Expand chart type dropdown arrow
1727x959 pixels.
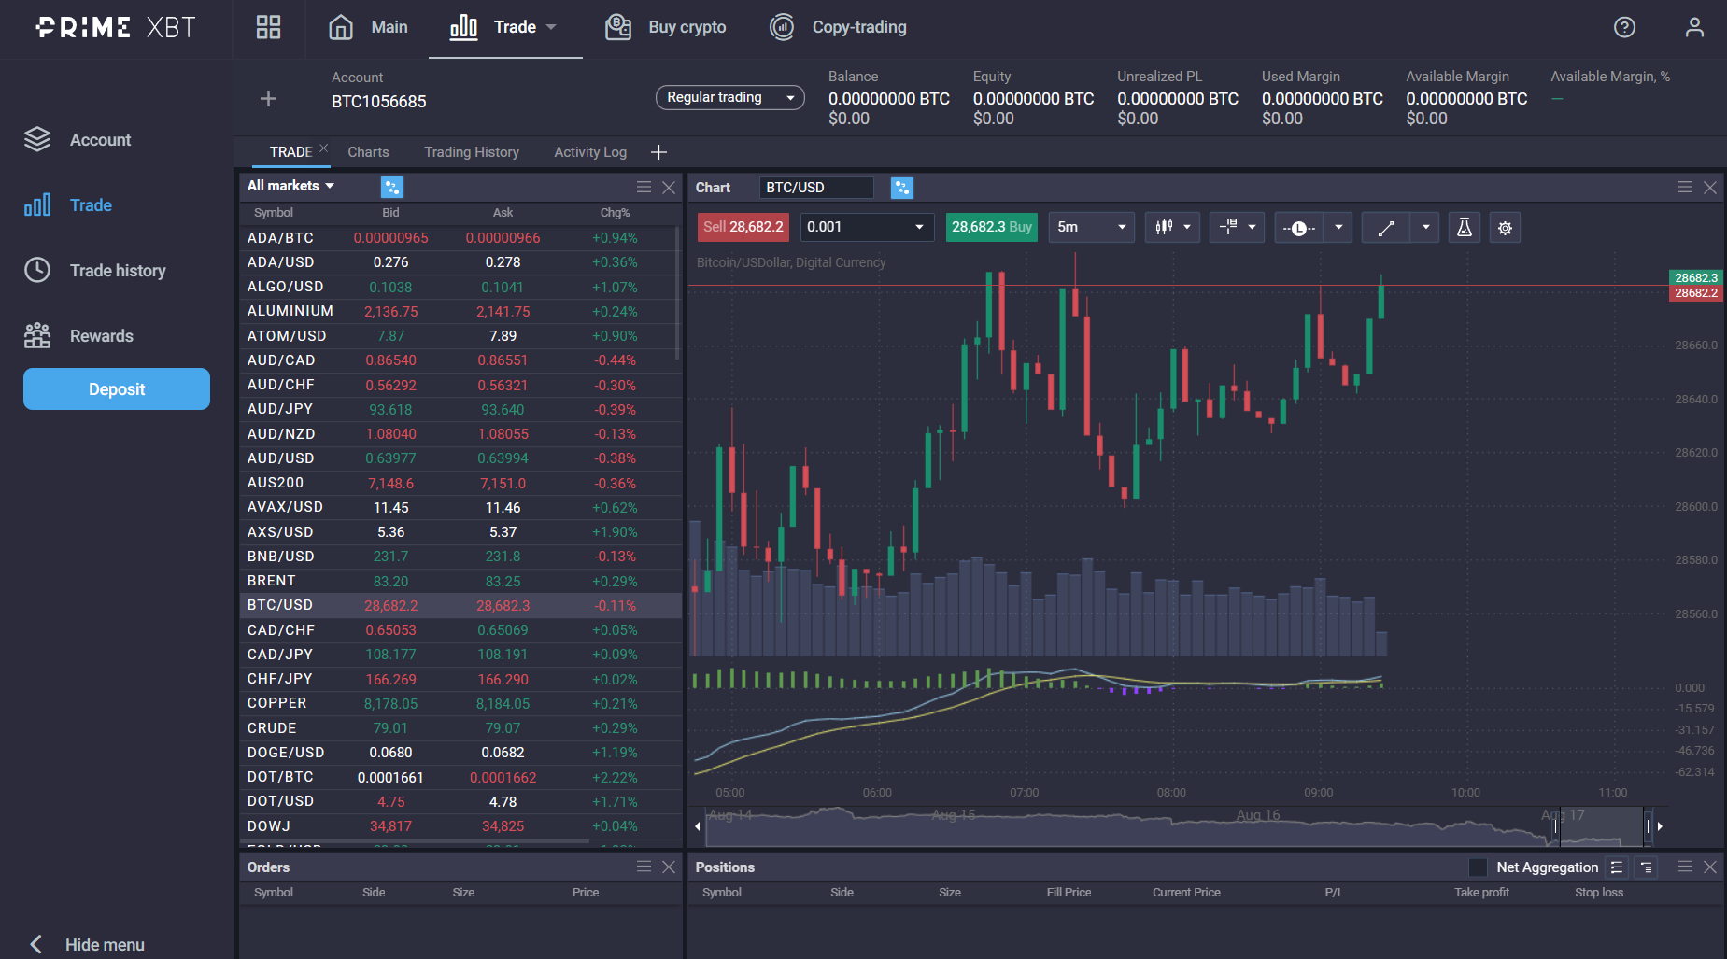click(1187, 227)
